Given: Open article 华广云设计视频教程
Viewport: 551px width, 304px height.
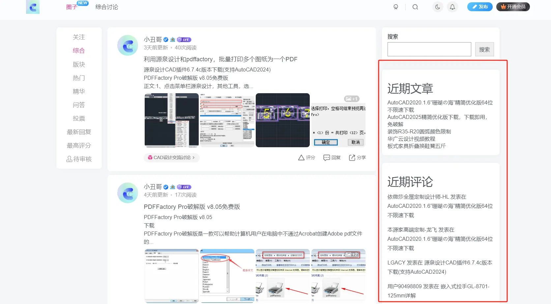Looking at the screenshot, I should pos(411,139).
